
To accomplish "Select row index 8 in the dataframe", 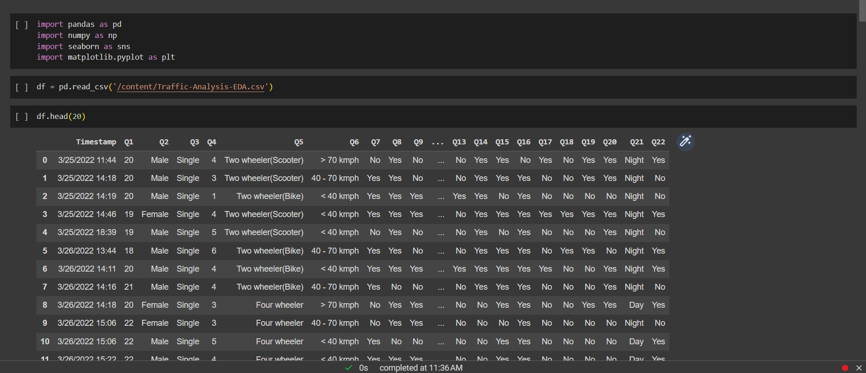I will (45, 305).
